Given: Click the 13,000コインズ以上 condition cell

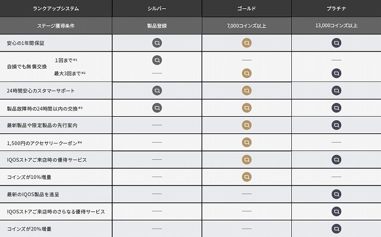Looking at the screenshot, I should pyautogui.click(x=336, y=25).
